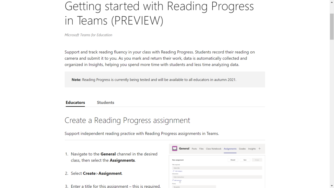Open the Assignments tab
This screenshot has height=188, width=334.
point(230,149)
